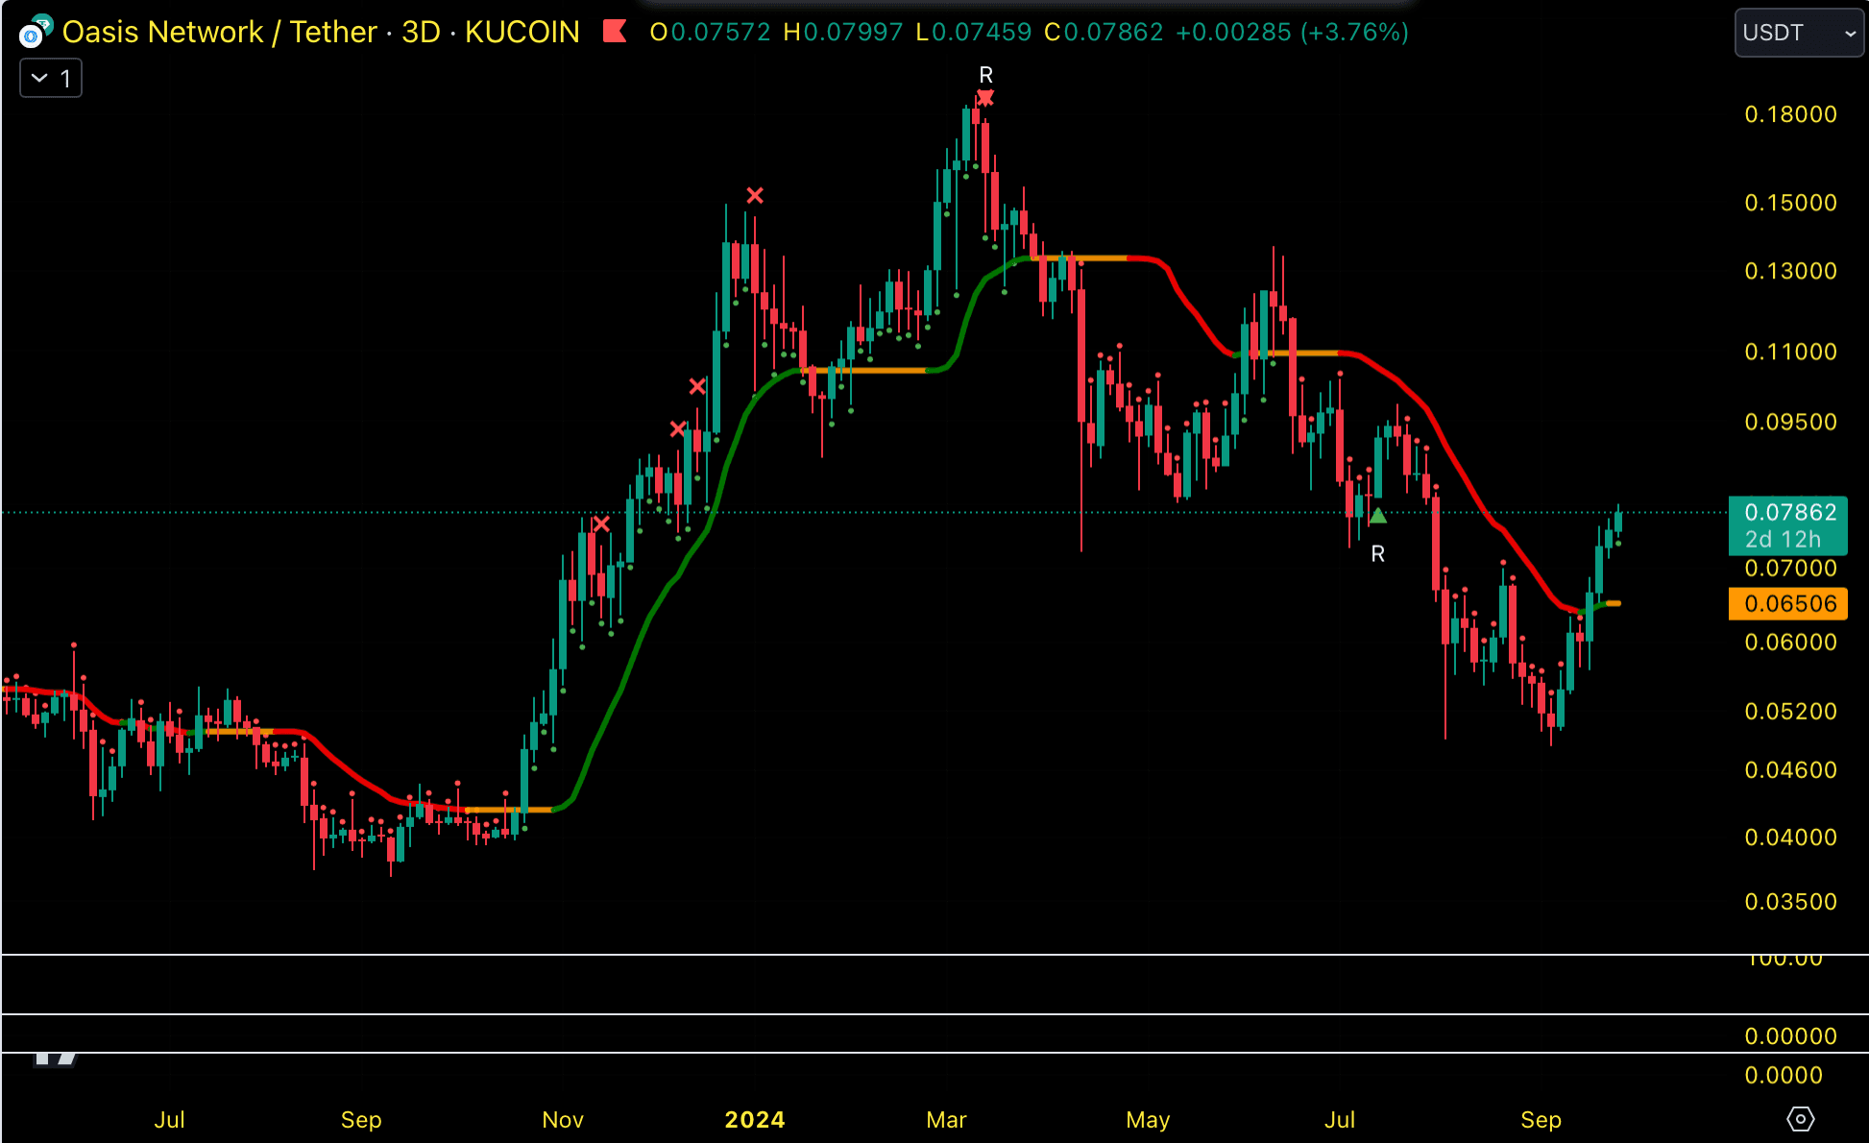Click the 0.18000 price scale label
Viewport: 1869px width, 1143px height.
(1790, 114)
